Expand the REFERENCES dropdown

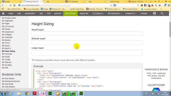[115, 14]
